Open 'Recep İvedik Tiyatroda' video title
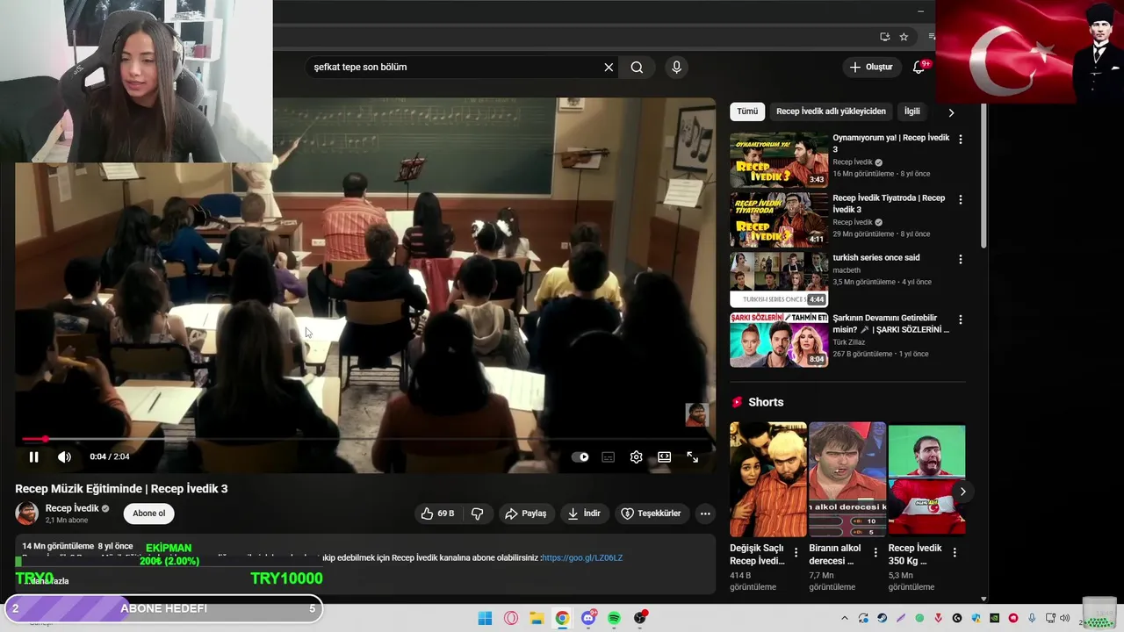The height and width of the screenshot is (632, 1124). click(889, 204)
